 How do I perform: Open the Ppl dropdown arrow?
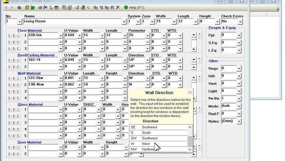point(239,35)
